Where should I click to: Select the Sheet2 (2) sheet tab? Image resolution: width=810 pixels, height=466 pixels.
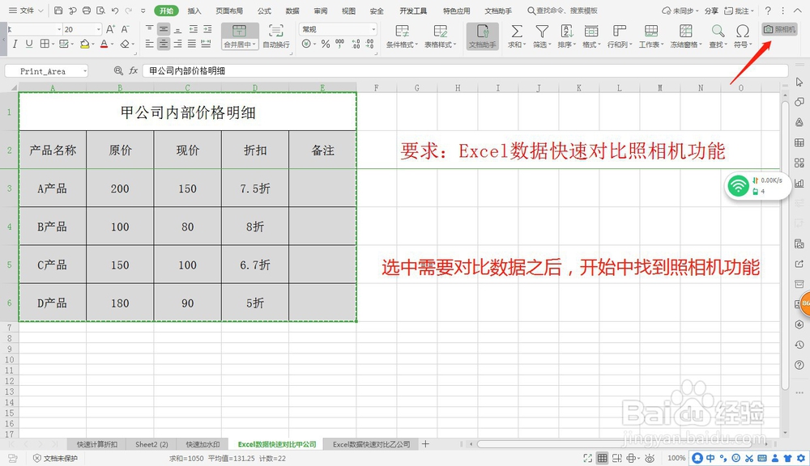pyautogui.click(x=151, y=444)
